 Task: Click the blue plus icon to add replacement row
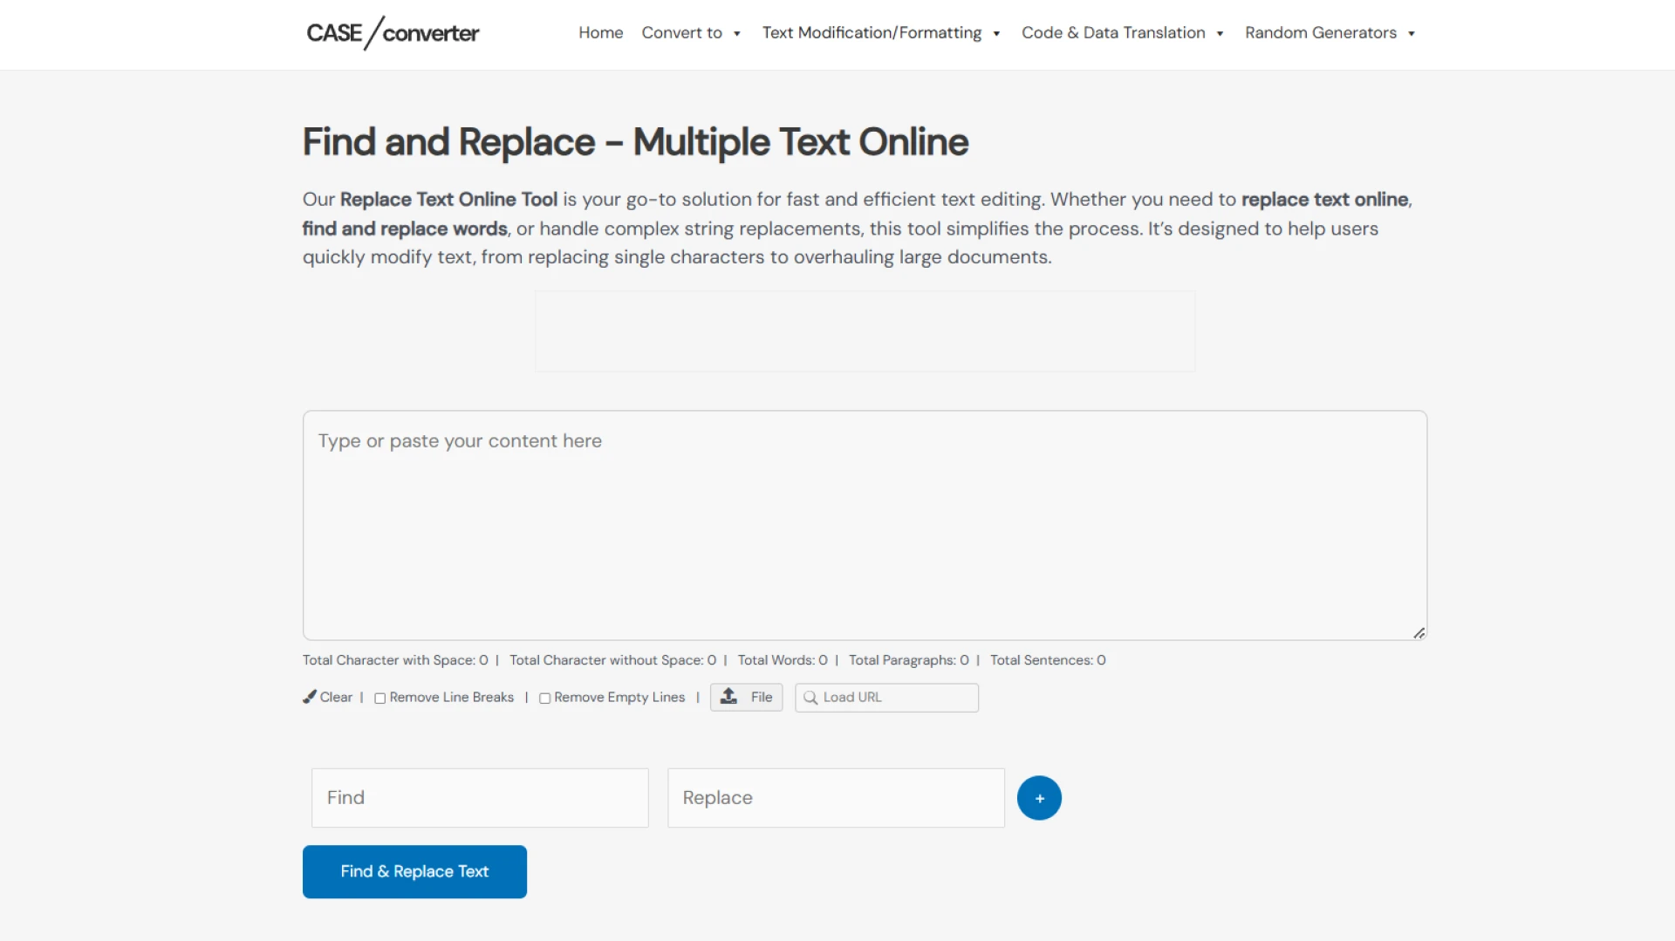coord(1039,797)
